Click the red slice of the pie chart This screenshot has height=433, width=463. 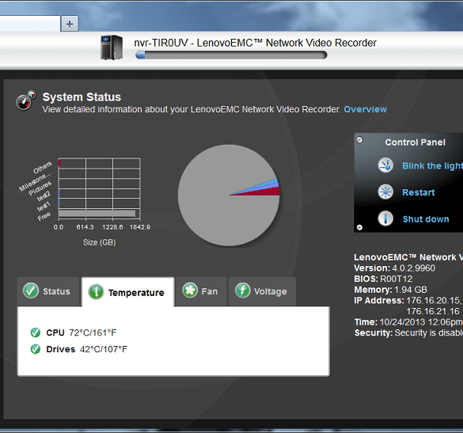(266, 192)
